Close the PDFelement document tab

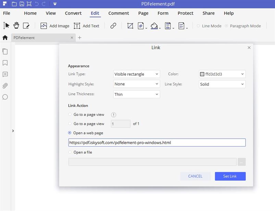coord(72,38)
